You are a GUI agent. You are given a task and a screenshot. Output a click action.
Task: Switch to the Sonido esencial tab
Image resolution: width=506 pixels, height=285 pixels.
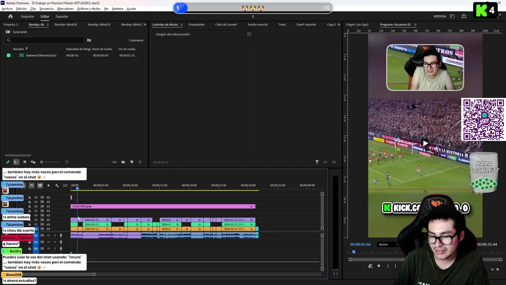pyautogui.click(x=257, y=25)
